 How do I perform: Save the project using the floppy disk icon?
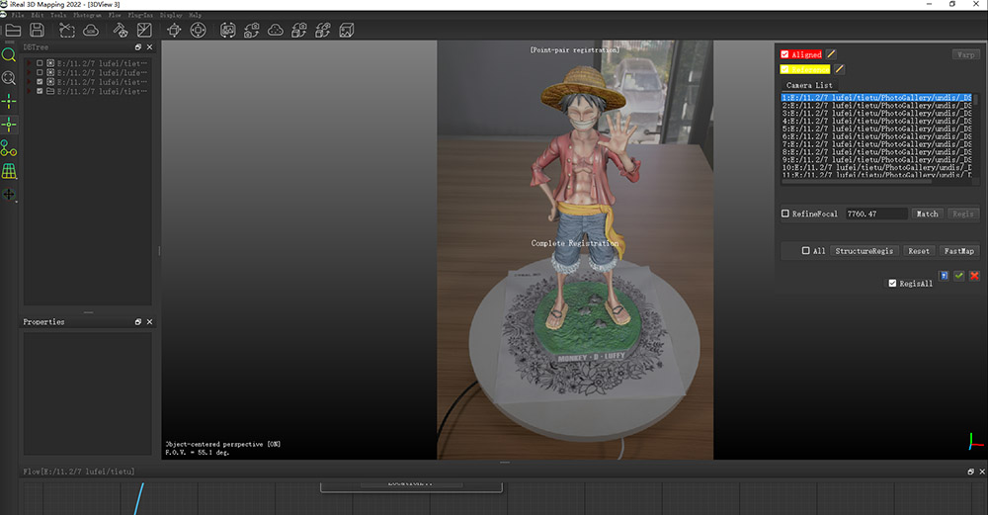click(x=38, y=30)
